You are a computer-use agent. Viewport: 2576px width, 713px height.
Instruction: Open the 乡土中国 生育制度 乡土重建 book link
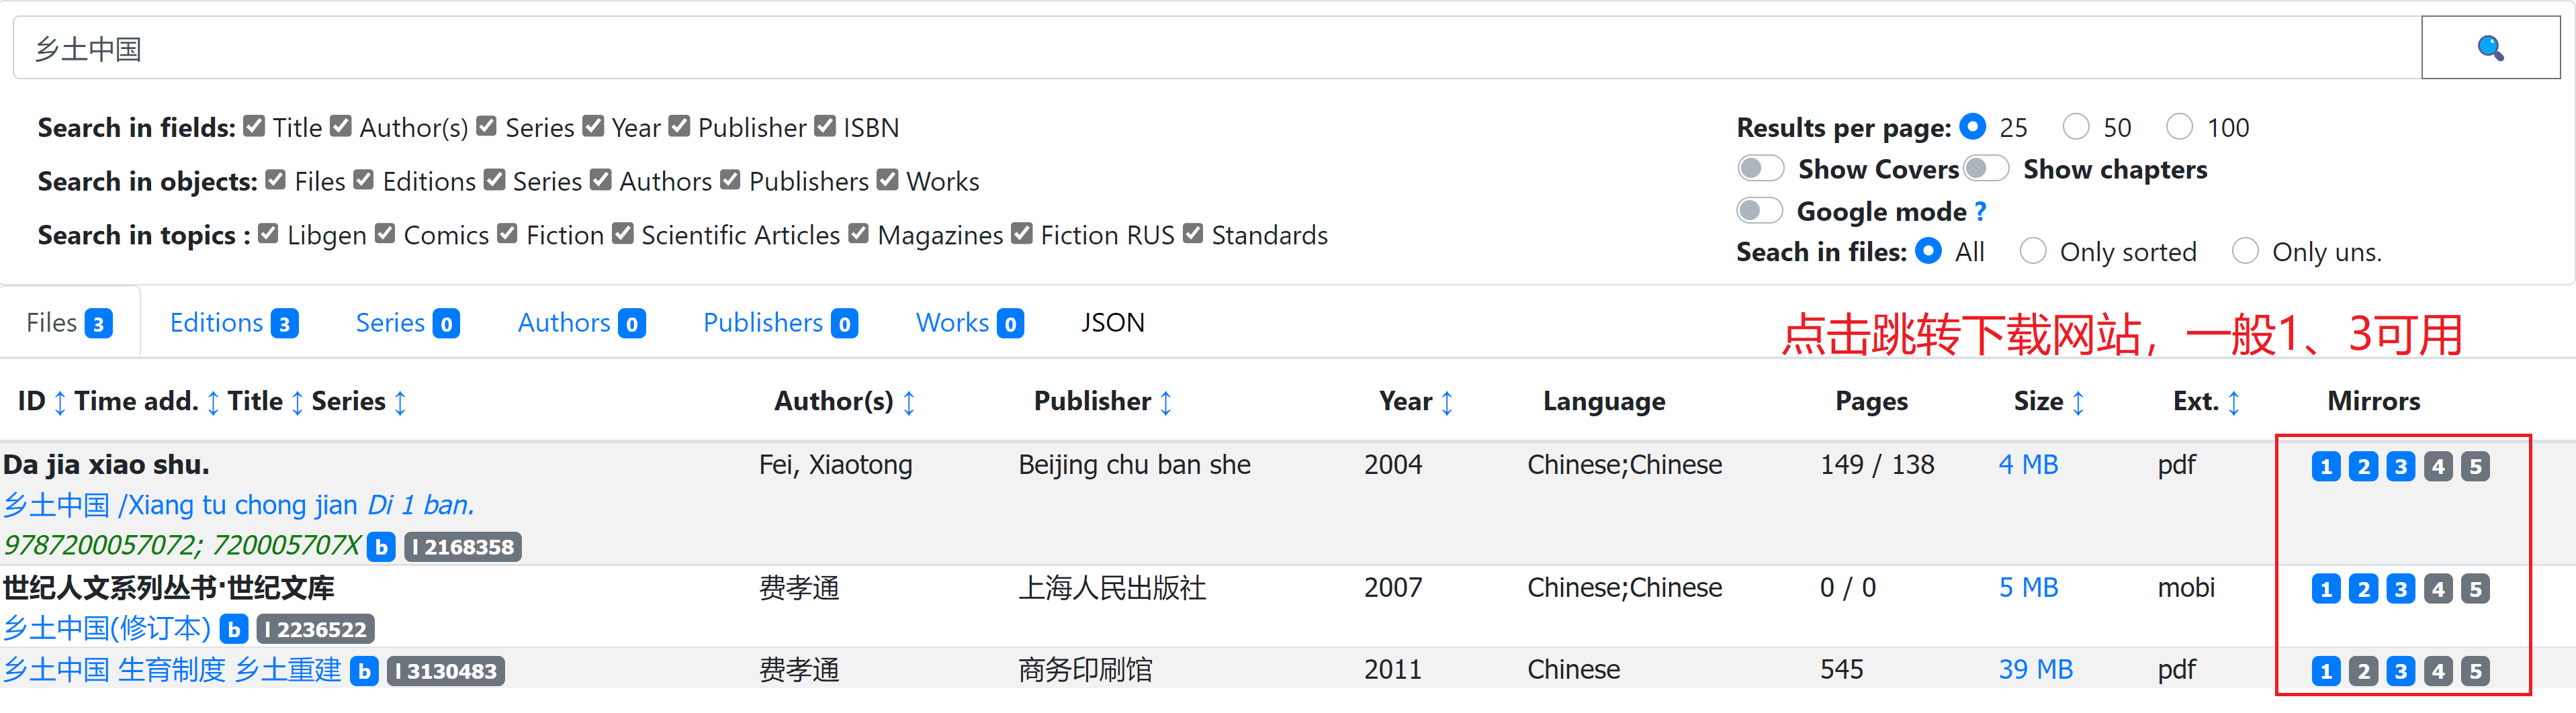point(172,670)
